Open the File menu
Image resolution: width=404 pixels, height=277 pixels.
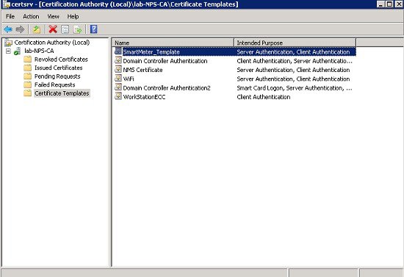(x=10, y=16)
